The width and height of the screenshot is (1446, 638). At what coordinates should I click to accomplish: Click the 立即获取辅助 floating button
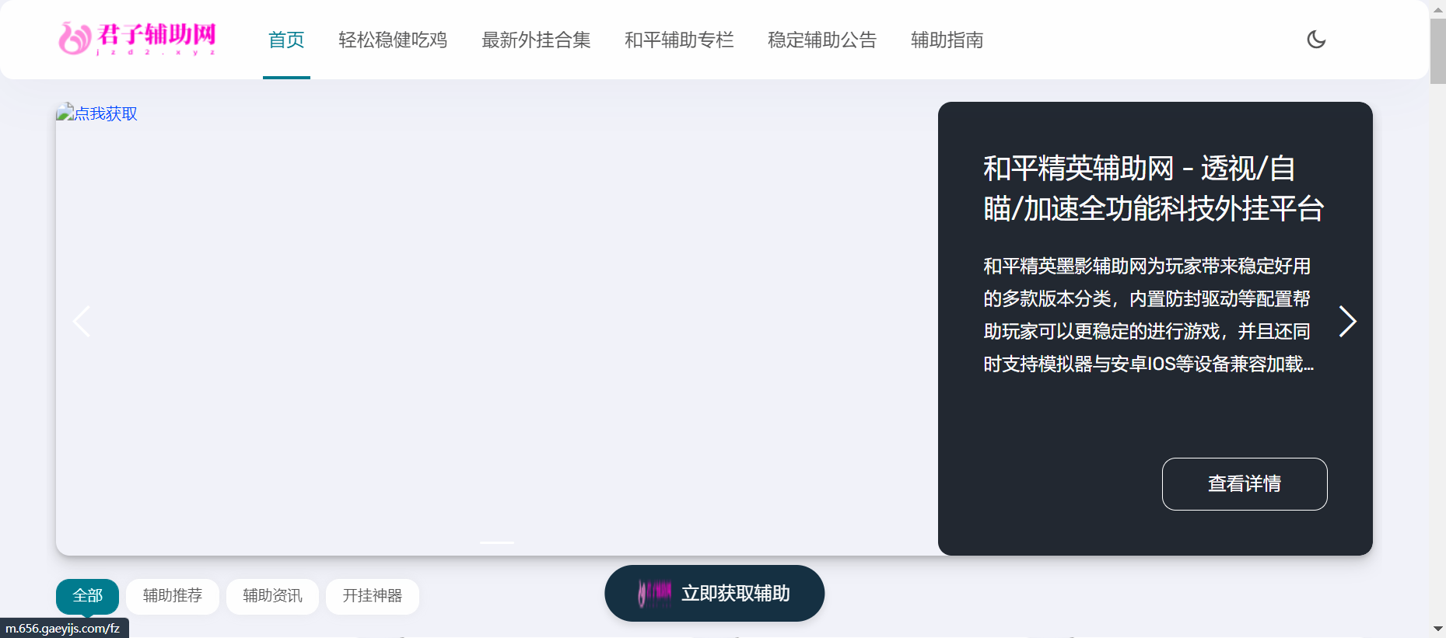click(714, 594)
